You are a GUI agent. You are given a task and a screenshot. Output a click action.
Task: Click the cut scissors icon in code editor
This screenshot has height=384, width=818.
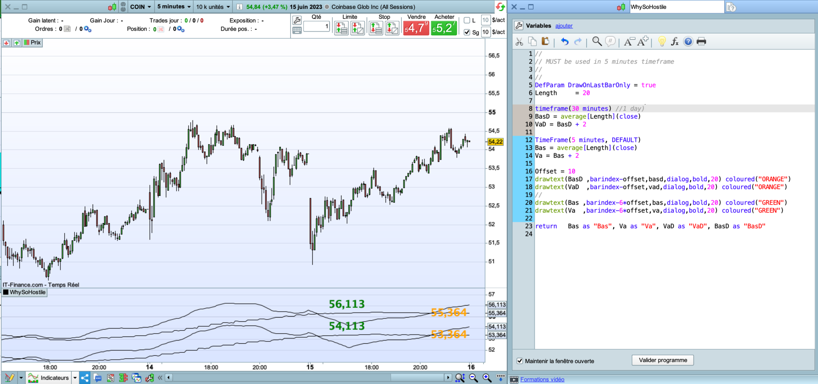(519, 42)
